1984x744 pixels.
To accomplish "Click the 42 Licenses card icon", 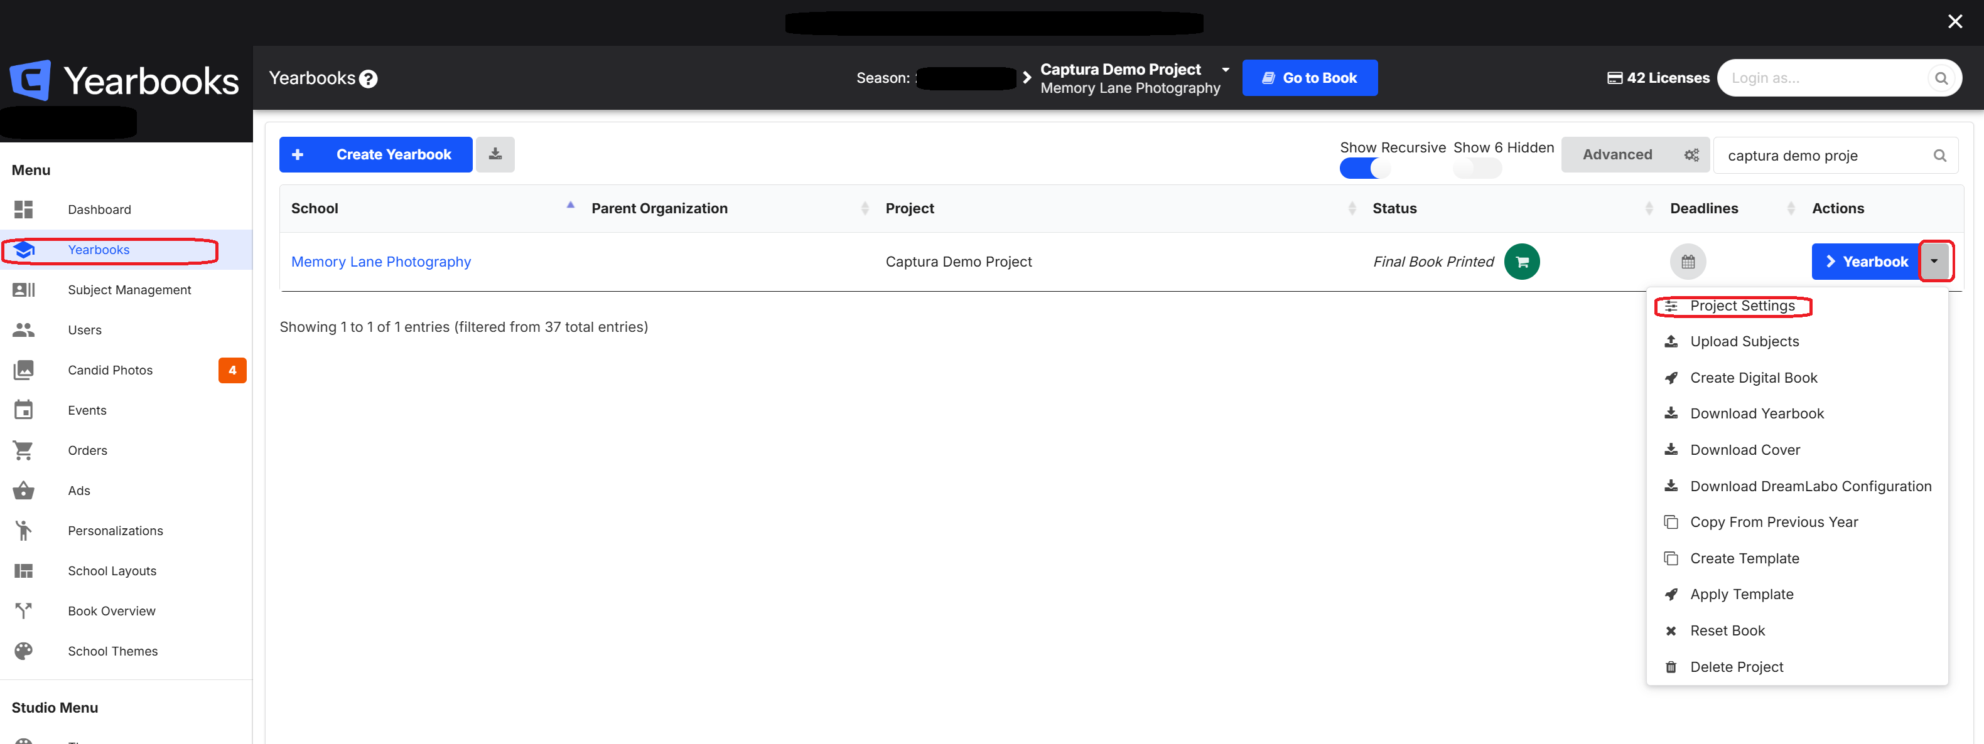I will coord(1614,78).
